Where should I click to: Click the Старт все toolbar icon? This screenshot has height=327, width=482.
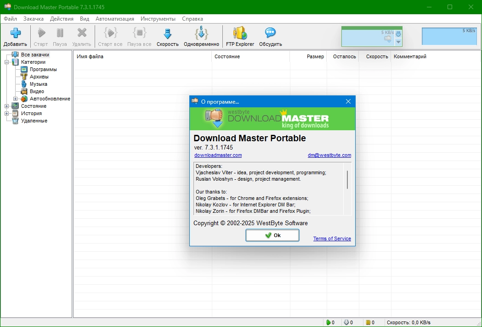(110, 33)
